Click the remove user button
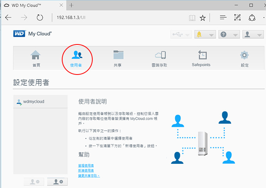Screen dimensions: 266x188 click(x=34, y=182)
